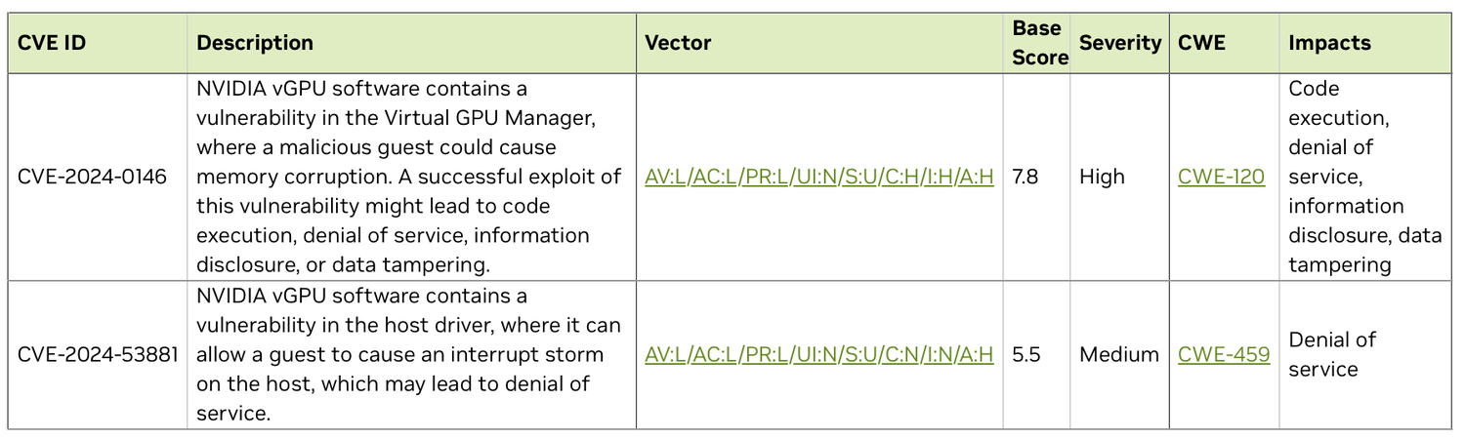Screen dimensions: 1465x439
Task: Open the CWE-459 link
Action: pos(1224,355)
